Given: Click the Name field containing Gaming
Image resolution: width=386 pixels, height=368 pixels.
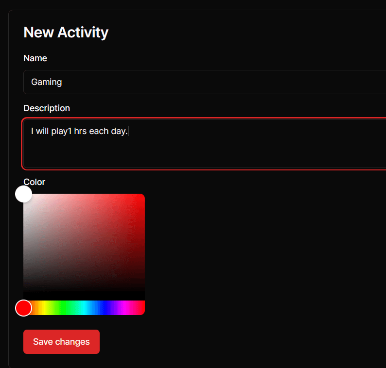Looking at the screenshot, I should point(205,82).
